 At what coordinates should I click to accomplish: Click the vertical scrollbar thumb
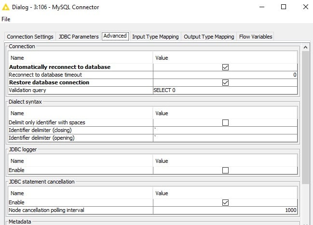[x=305, y=118]
